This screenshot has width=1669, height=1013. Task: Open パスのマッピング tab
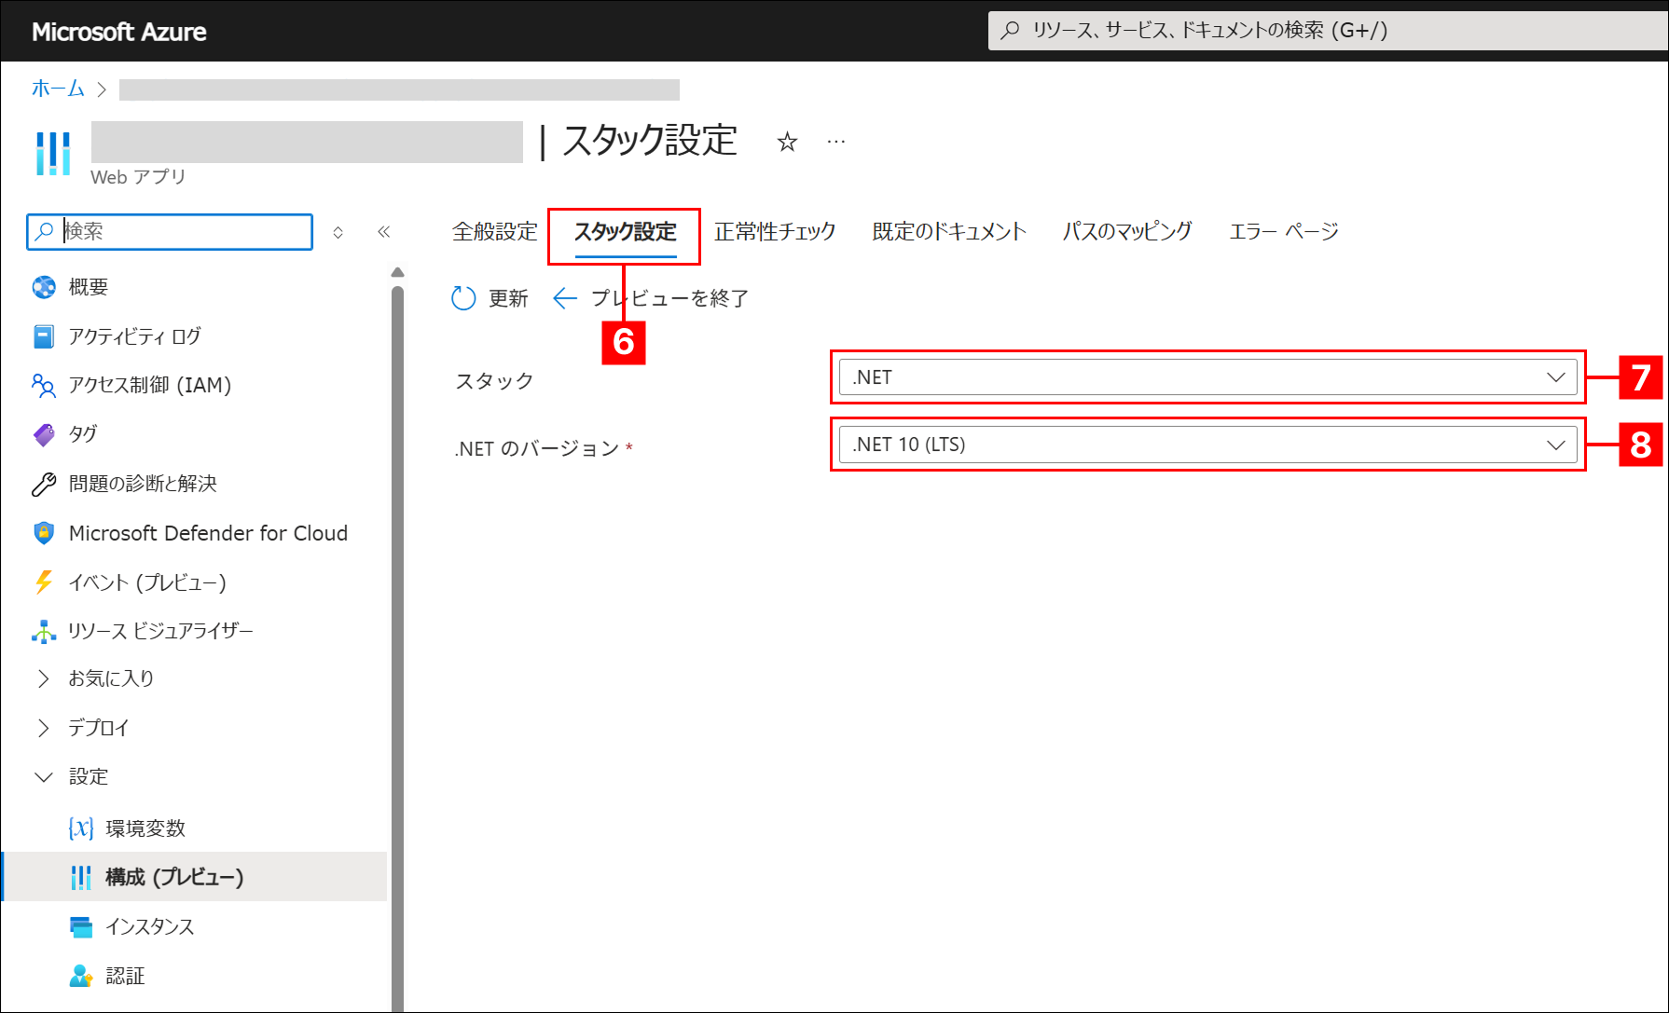[1127, 232]
